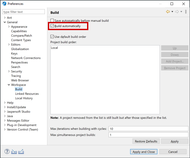This screenshot has height=158, width=190.
Task: Close the Preferences window
Action: pyautogui.click(x=183, y=4)
